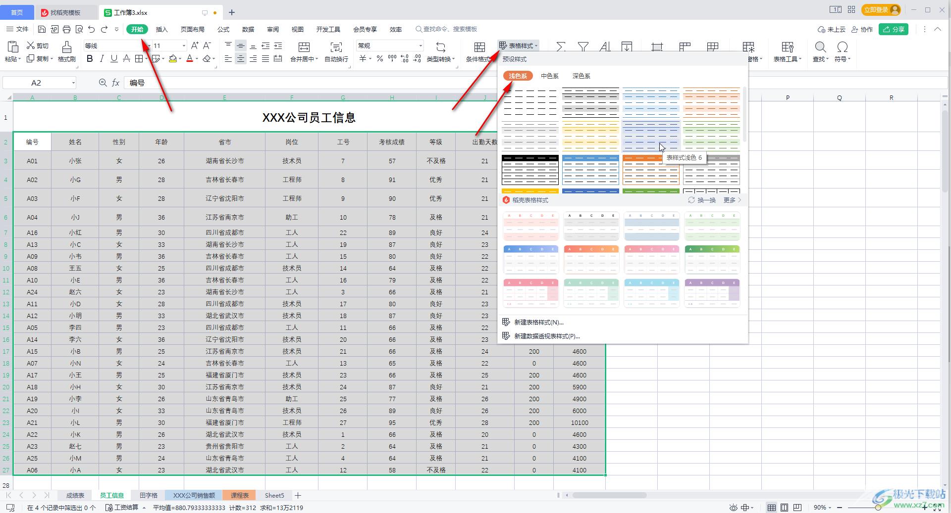Expand the Name Box dropdown arrow
Screen dimensions: 951x513
[x=73, y=83]
